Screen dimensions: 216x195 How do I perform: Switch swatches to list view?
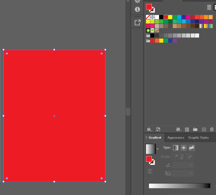tap(209, 7)
